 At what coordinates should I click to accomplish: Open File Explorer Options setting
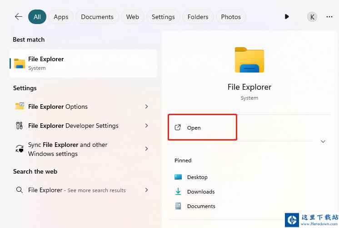[83, 107]
